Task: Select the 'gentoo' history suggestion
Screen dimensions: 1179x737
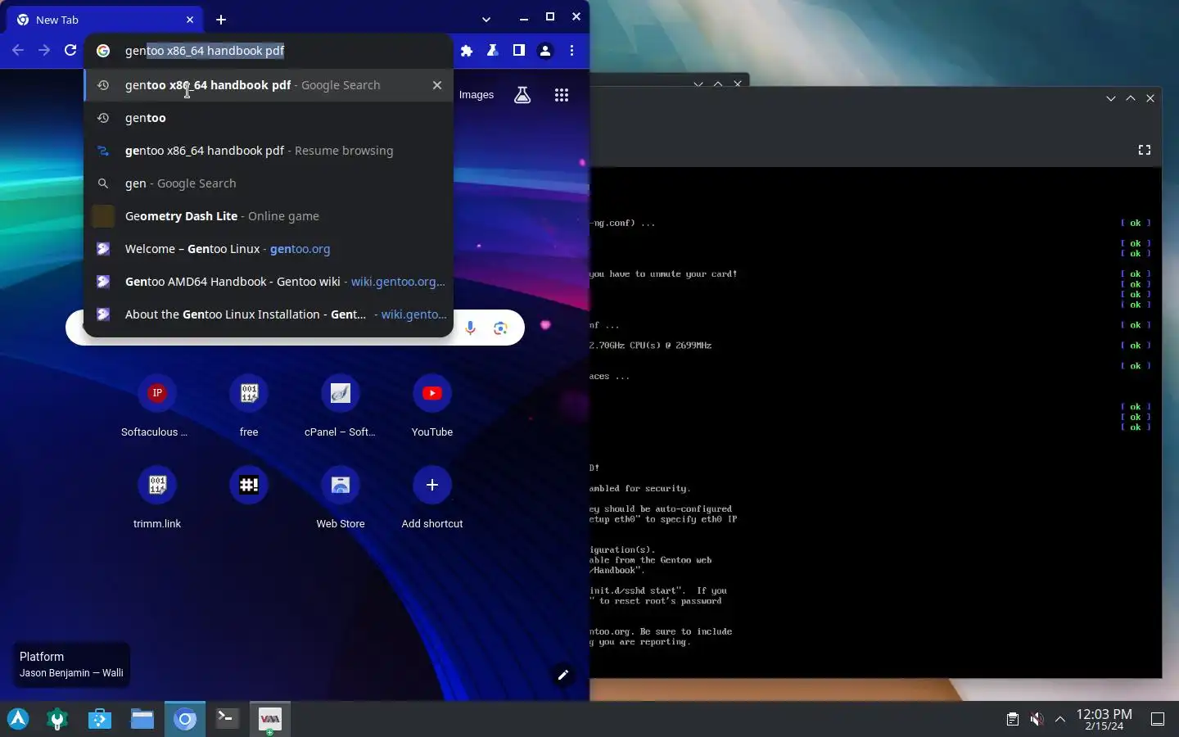Action: tap(269, 118)
